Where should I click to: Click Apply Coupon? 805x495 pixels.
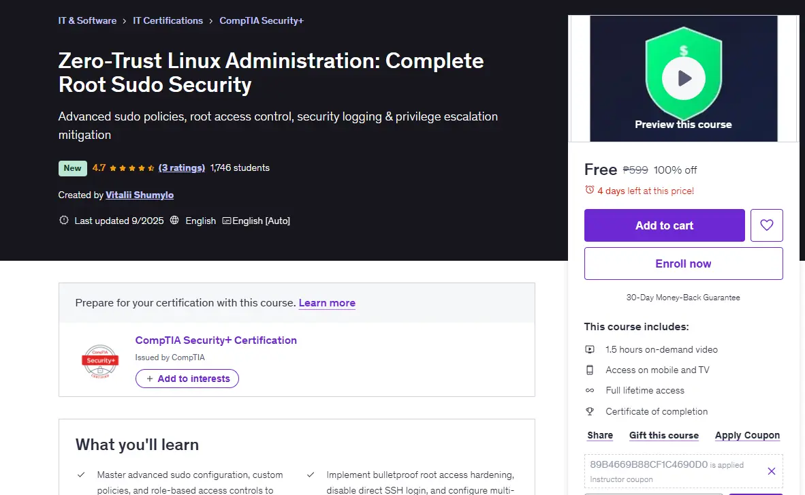point(748,436)
